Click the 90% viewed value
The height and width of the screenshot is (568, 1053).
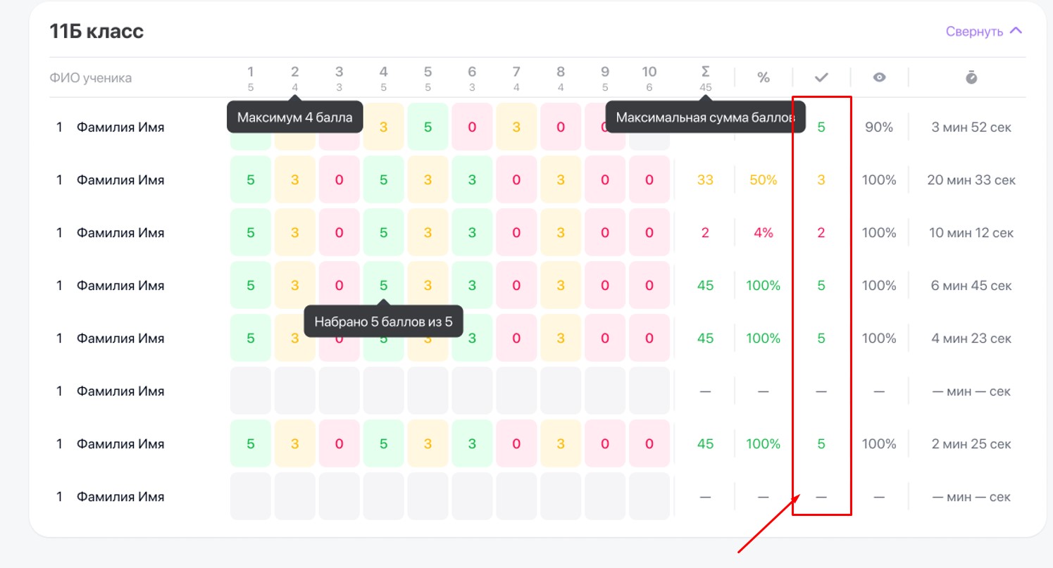click(879, 127)
